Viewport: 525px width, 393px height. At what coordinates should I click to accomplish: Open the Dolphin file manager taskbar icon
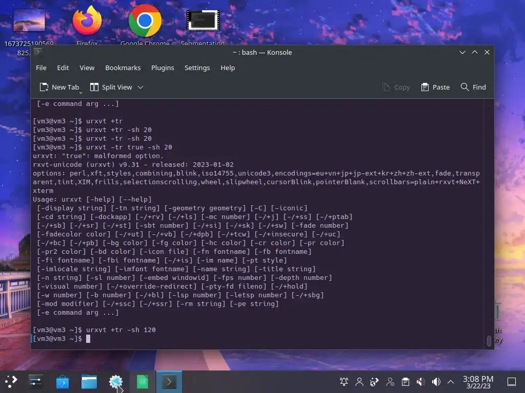pos(89,381)
